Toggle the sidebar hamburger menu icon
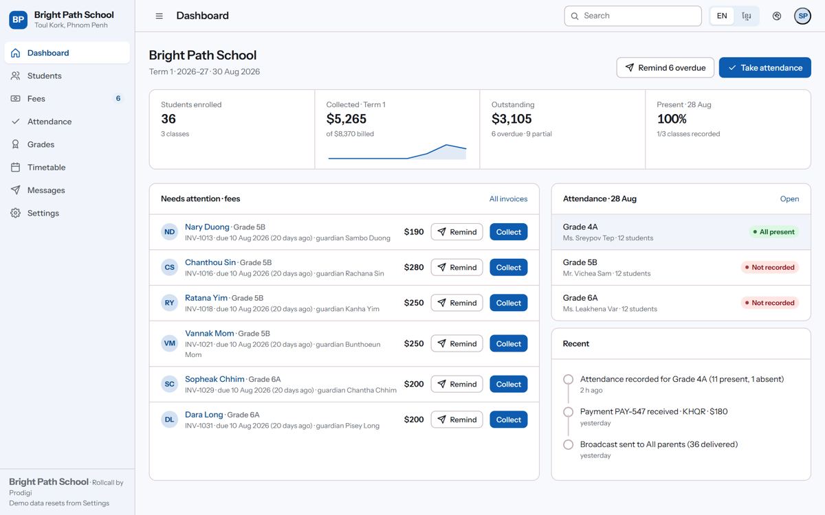825x515 pixels. click(x=159, y=16)
